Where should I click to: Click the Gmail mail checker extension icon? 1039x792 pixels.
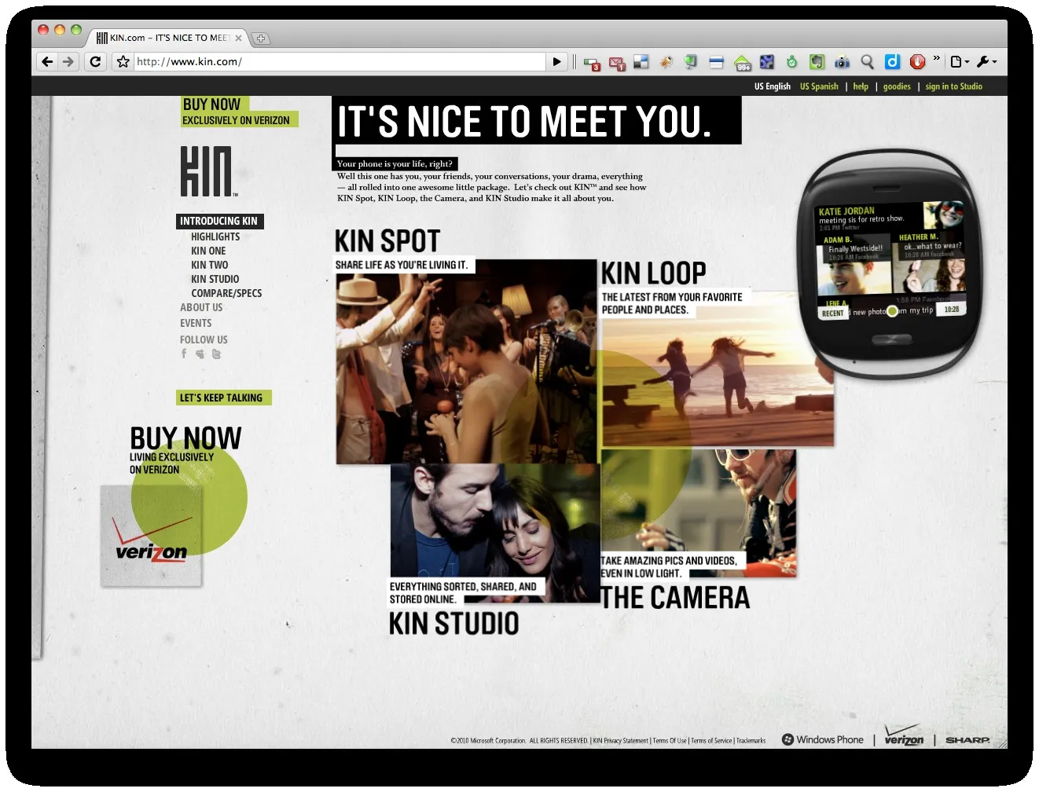pyautogui.click(x=617, y=62)
